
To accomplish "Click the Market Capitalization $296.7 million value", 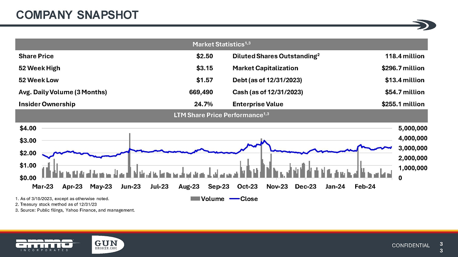I will tap(403, 68).
